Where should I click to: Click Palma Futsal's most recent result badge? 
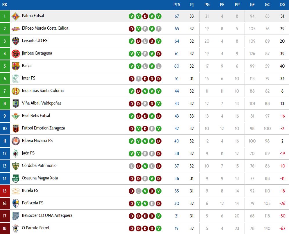pyautogui.click(x=159, y=16)
